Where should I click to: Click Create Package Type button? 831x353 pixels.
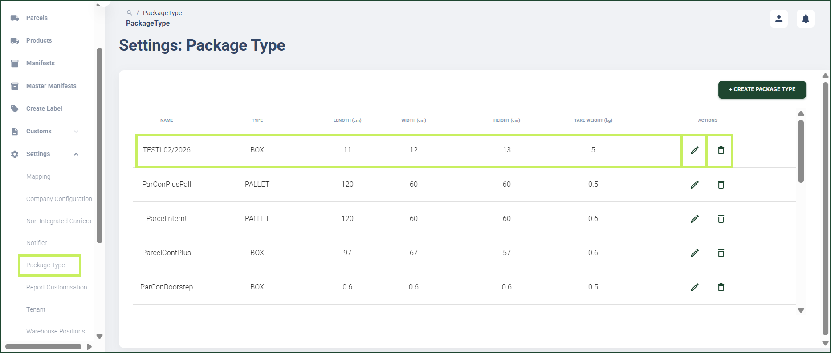click(x=762, y=89)
